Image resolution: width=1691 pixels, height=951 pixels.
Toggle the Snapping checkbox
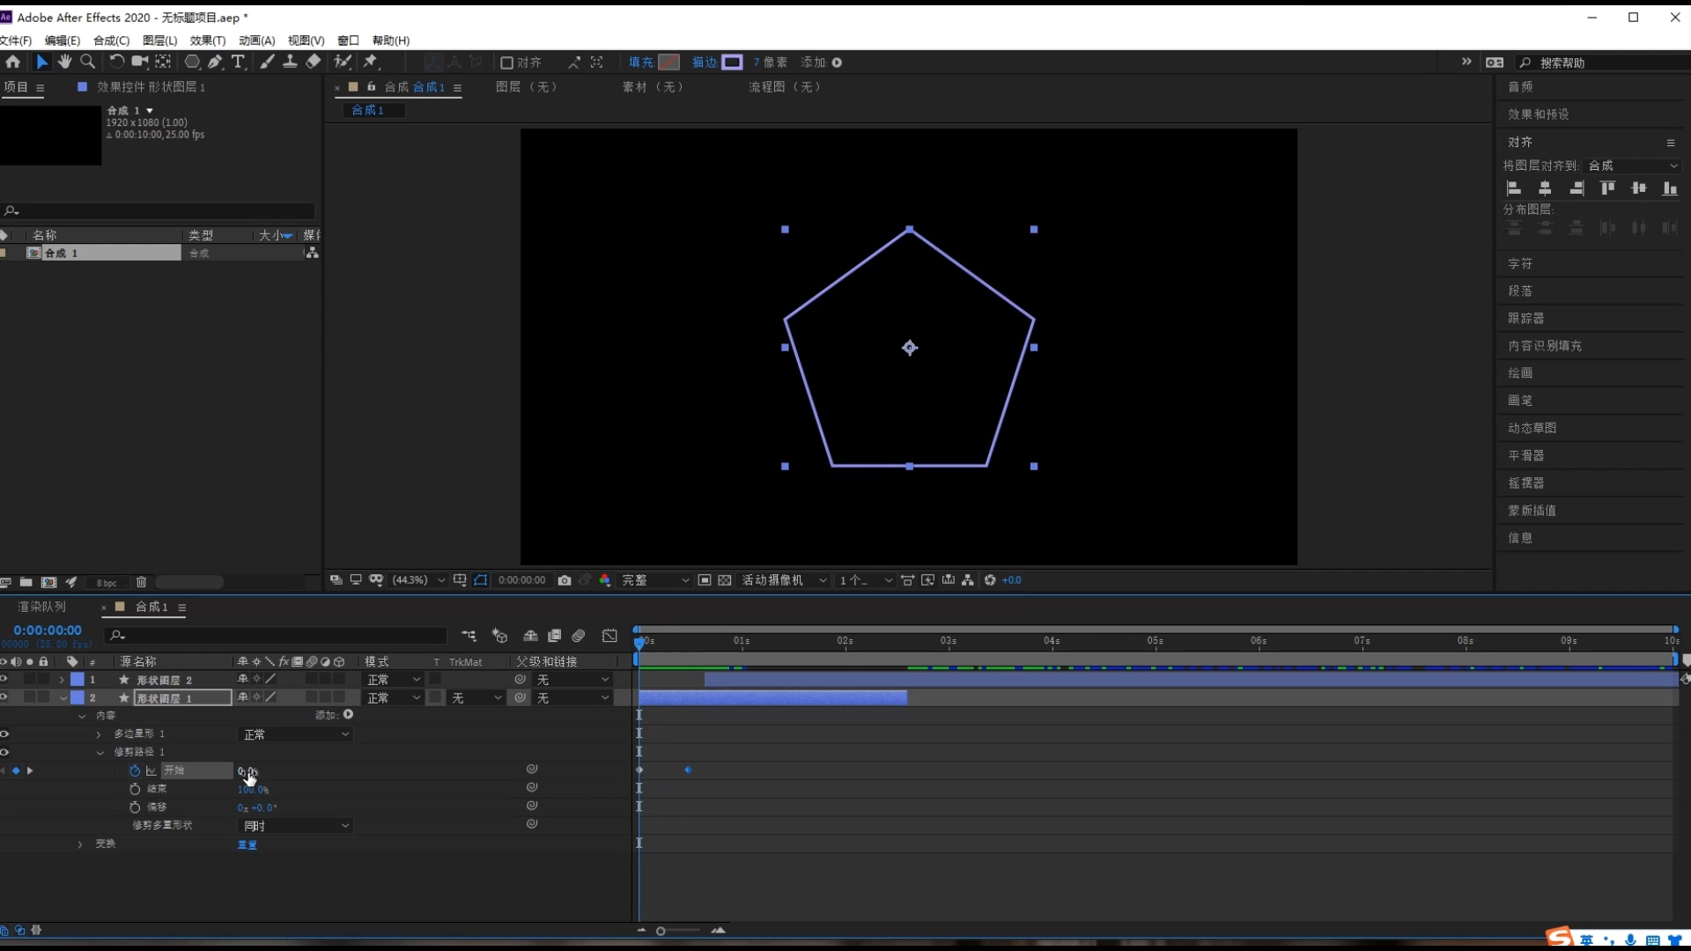[506, 63]
